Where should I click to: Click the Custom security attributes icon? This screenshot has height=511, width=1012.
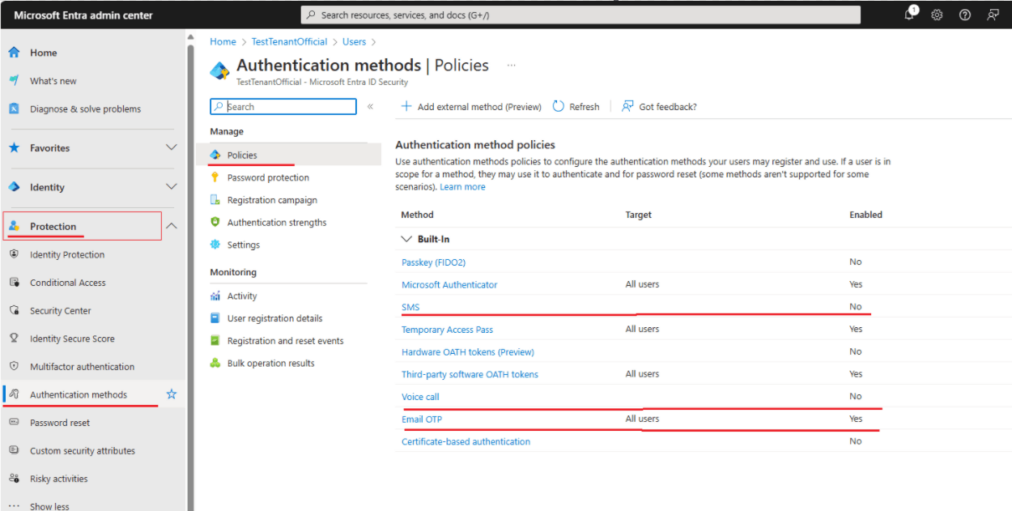[x=14, y=450]
